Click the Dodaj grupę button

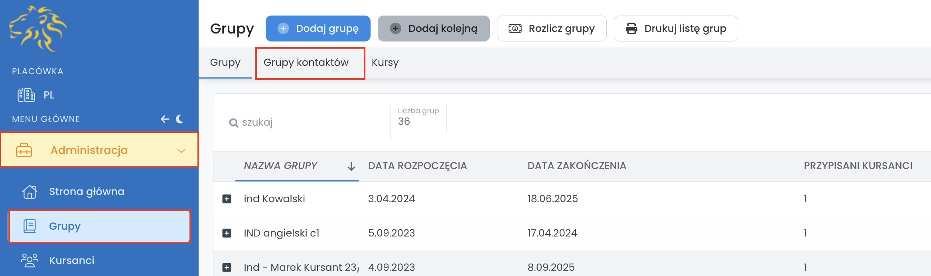click(318, 29)
